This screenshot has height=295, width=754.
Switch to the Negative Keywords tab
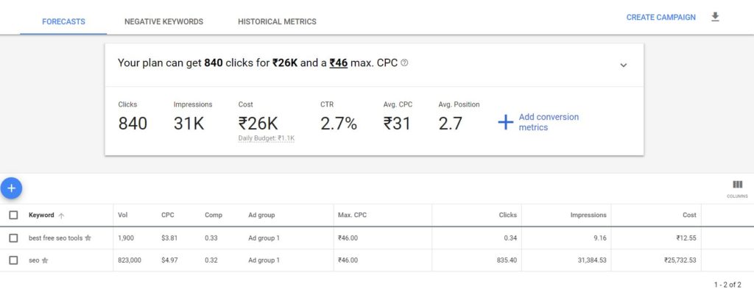pos(163,21)
